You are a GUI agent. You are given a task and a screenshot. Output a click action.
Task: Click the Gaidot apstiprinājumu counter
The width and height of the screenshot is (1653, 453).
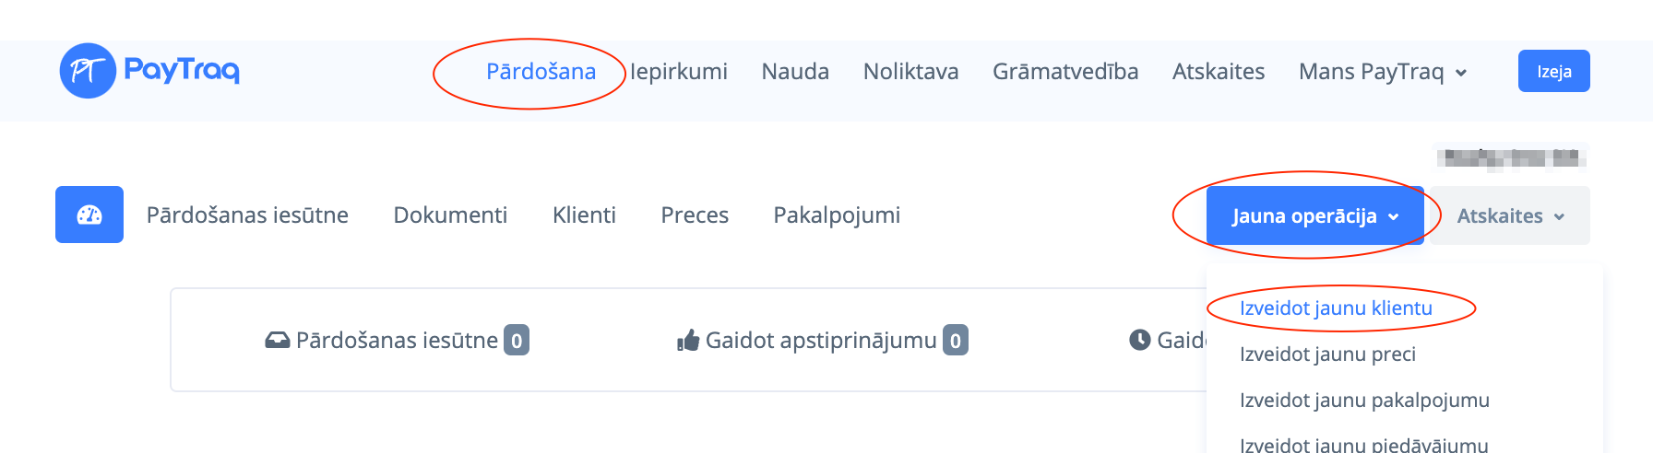click(956, 341)
